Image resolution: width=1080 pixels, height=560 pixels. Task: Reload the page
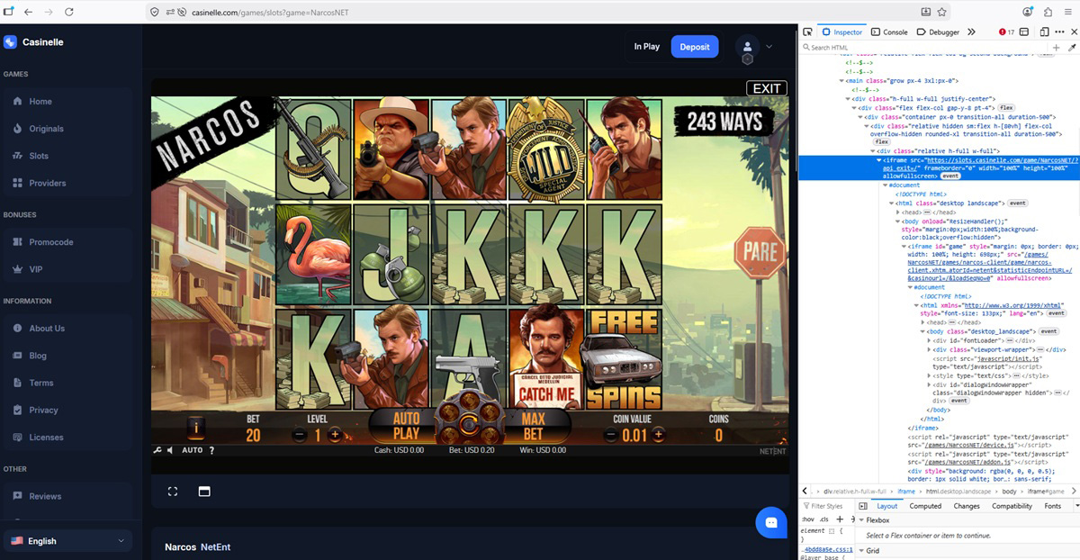tap(69, 12)
